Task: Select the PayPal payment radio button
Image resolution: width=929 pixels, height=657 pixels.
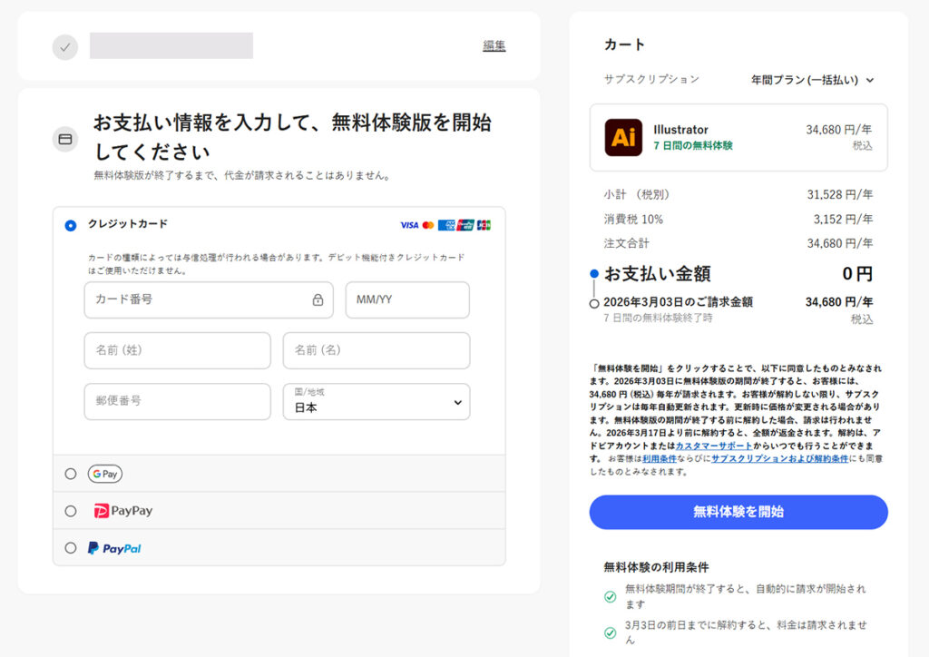Action: click(x=71, y=547)
